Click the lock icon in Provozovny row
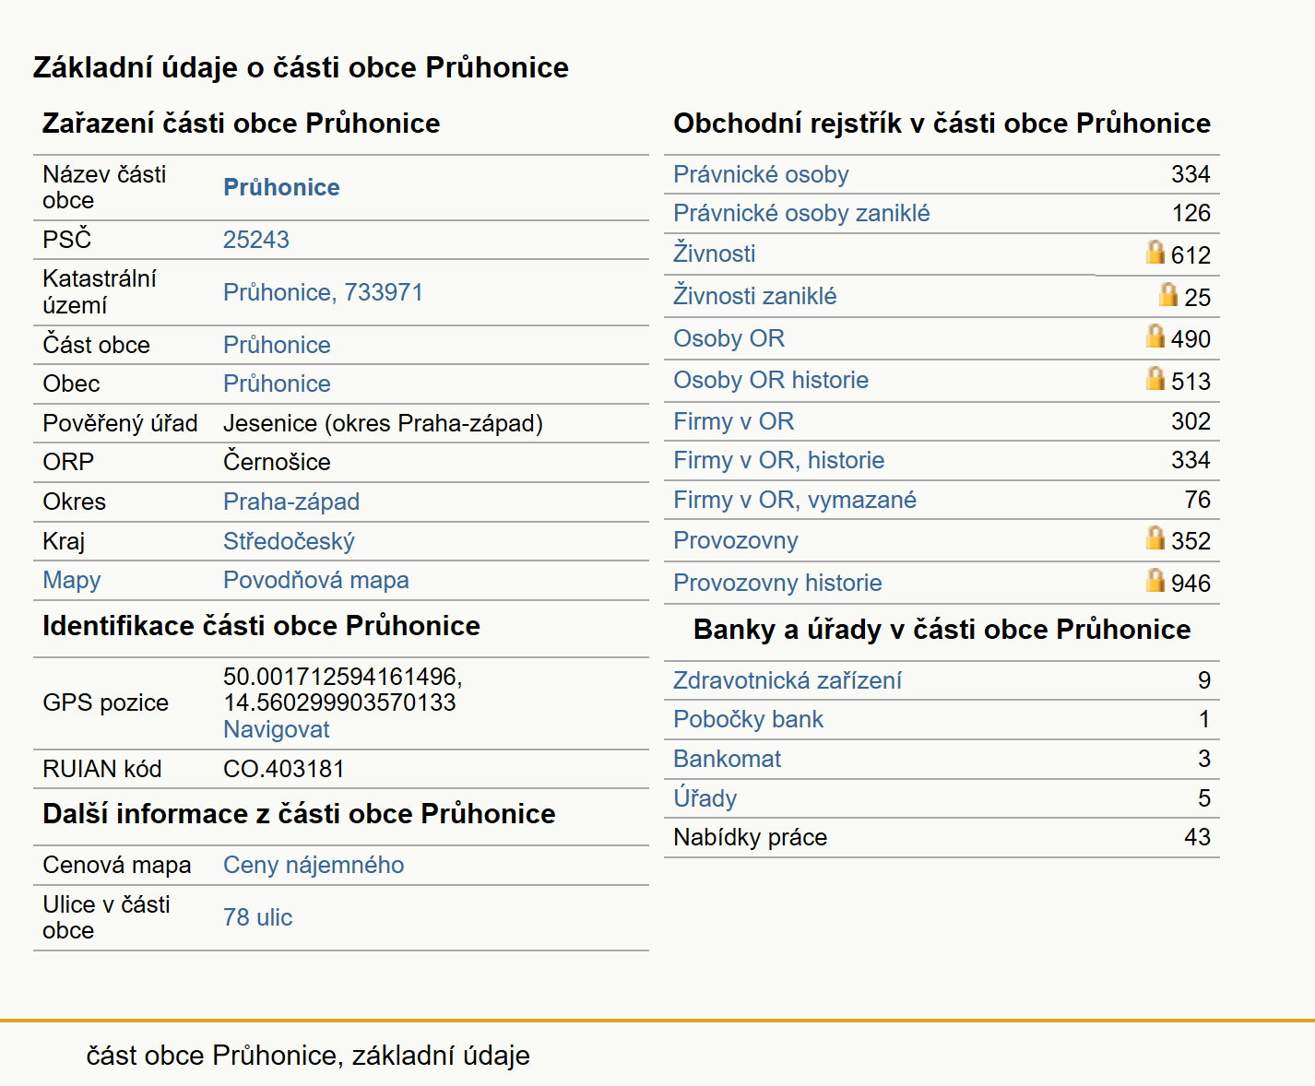Image resolution: width=1315 pixels, height=1086 pixels. (1155, 537)
